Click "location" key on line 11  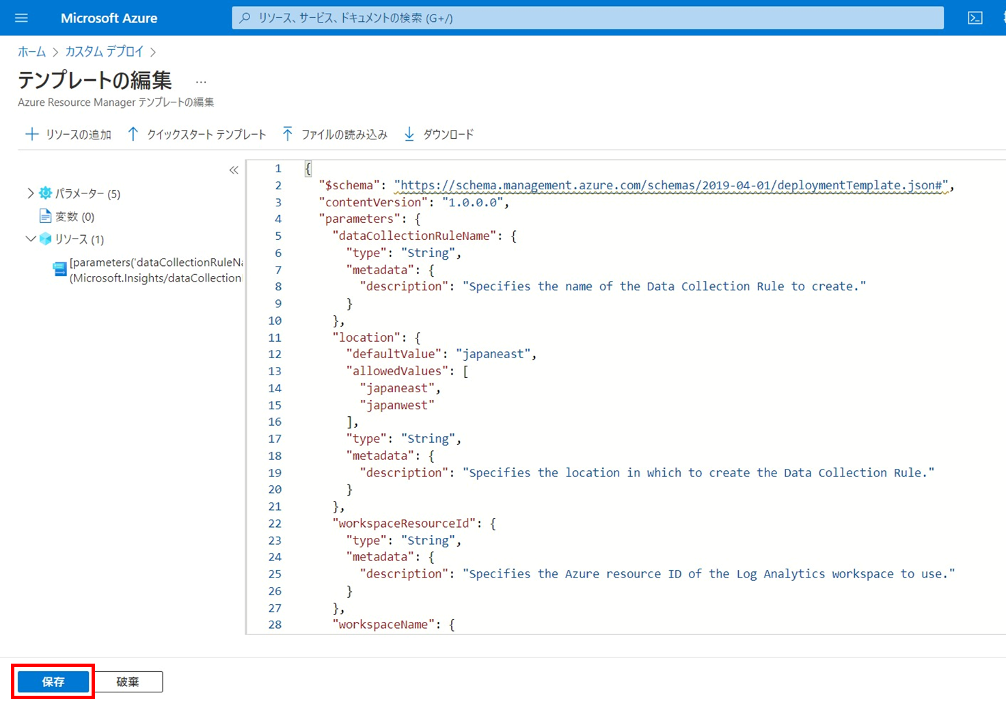click(366, 338)
